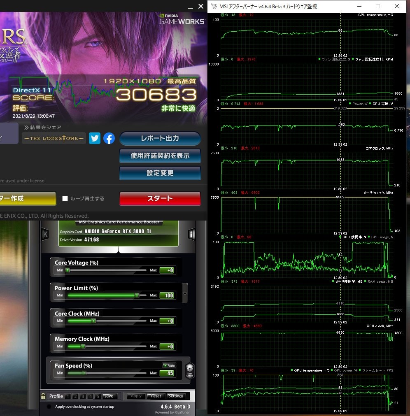The image size is (410, 416).
Task: Share result on Twitter
Action: click(x=94, y=138)
